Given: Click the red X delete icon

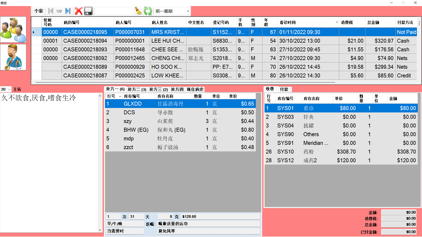Looking at the screenshot, I should point(79,11).
